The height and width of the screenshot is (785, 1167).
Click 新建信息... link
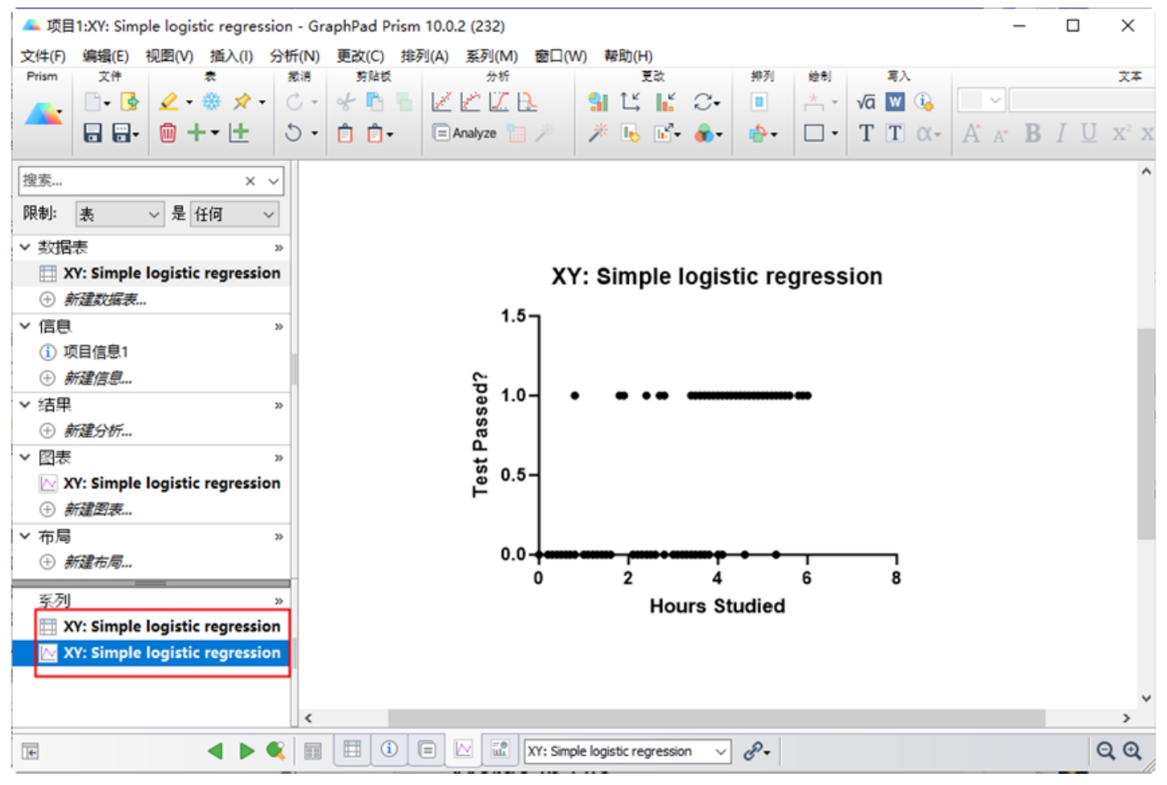click(x=97, y=378)
